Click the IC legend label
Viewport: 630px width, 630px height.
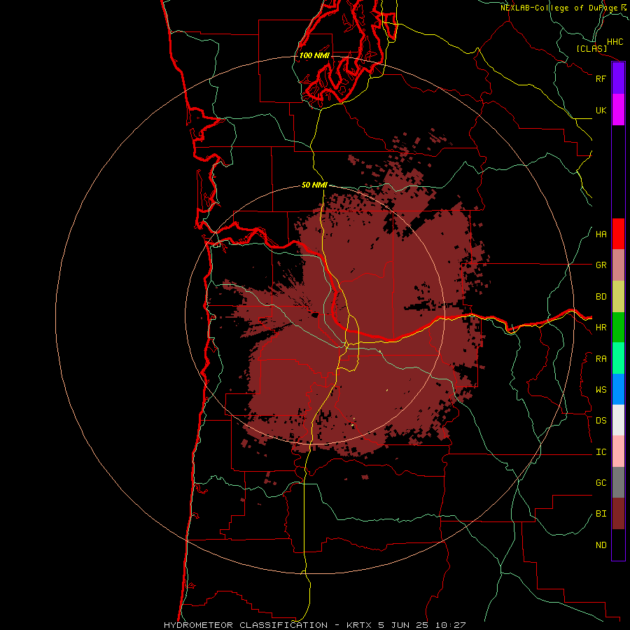[x=601, y=452]
